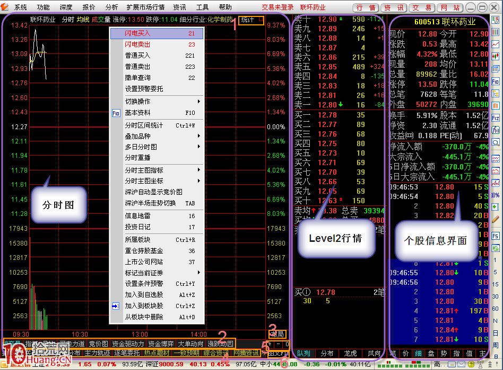503x370 pixels.
Task: Click the 资讯 button at top right
Action: pos(394,7)
